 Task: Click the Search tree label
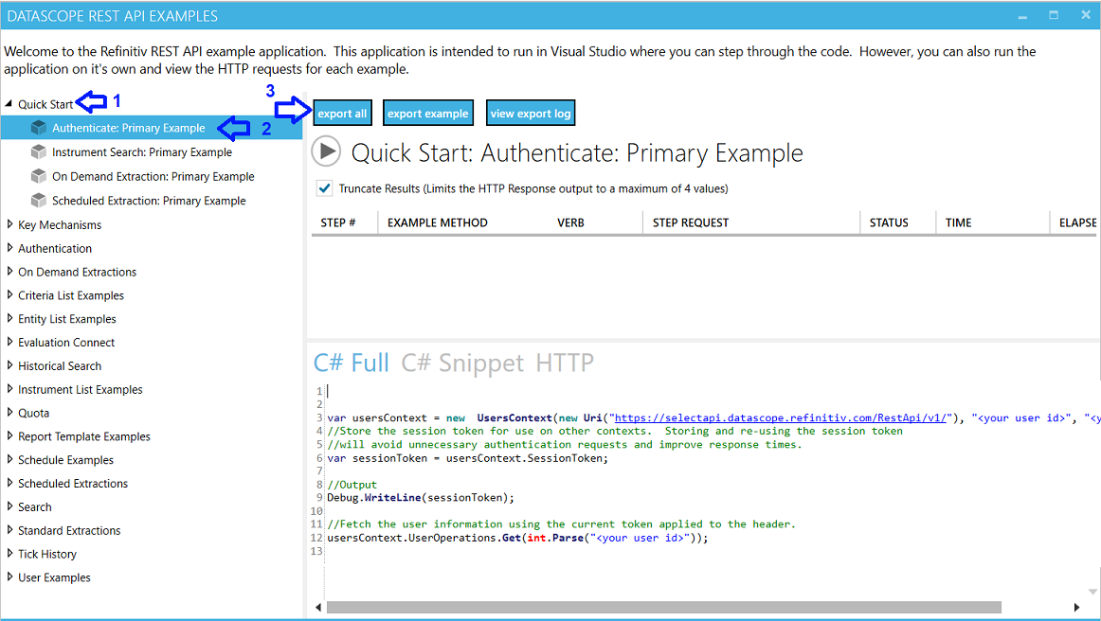[34, 507]
